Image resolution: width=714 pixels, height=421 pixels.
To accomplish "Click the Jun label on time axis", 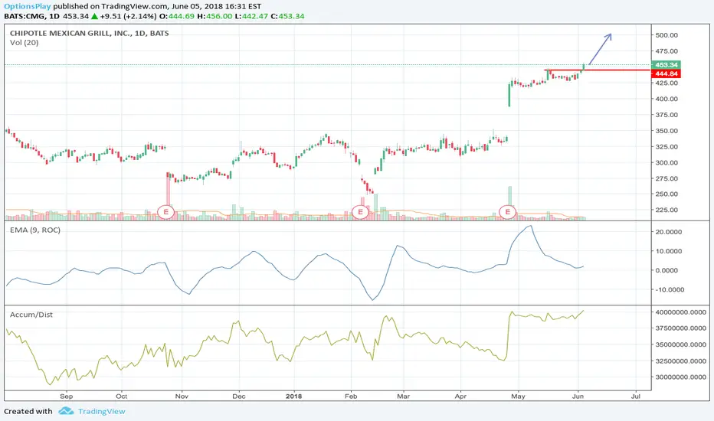I will [x=578, y=397].
